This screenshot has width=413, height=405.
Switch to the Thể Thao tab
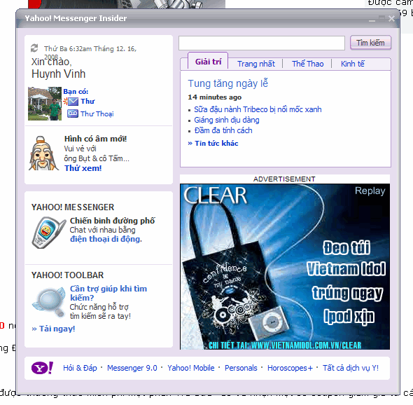click(307, 64)
